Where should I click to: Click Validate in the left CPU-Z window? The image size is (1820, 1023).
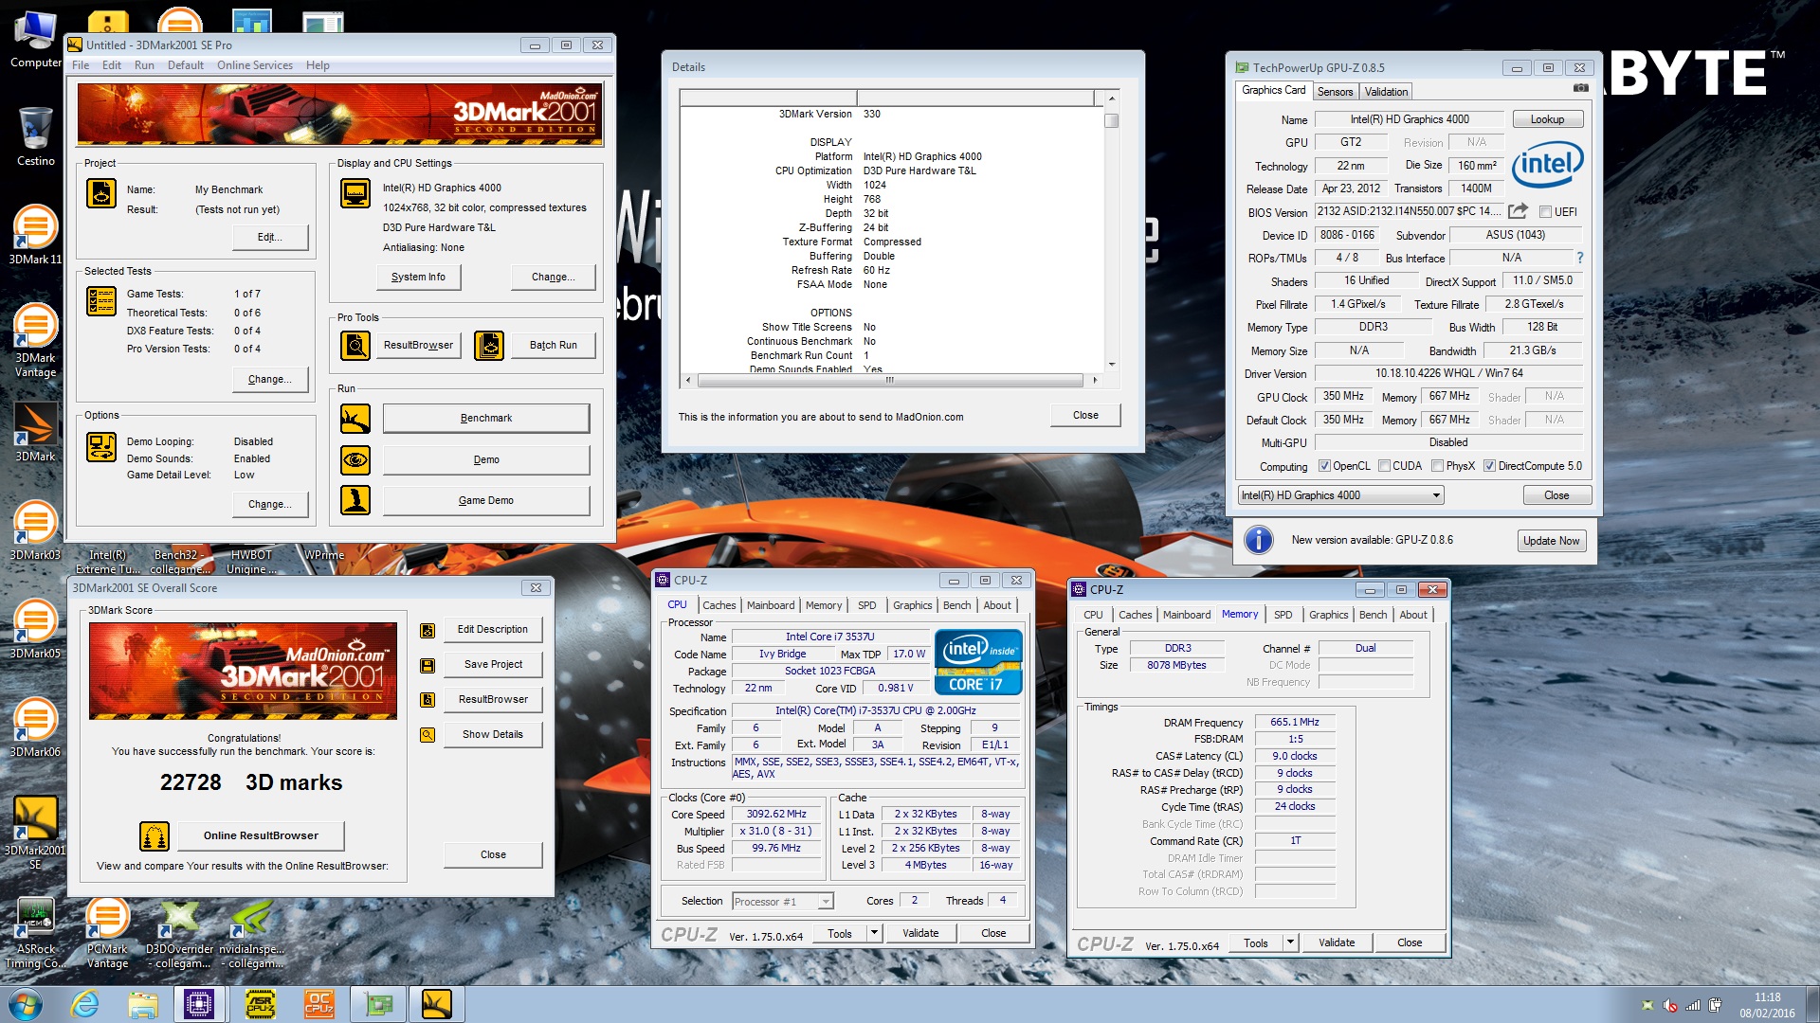click(920, 933)
